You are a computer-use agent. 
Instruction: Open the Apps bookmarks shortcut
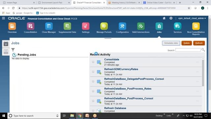tap(6, 13)
